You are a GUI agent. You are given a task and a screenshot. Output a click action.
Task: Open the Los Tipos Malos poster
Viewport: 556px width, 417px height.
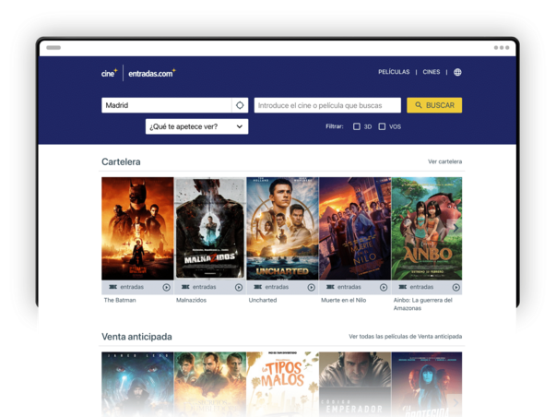282,383
